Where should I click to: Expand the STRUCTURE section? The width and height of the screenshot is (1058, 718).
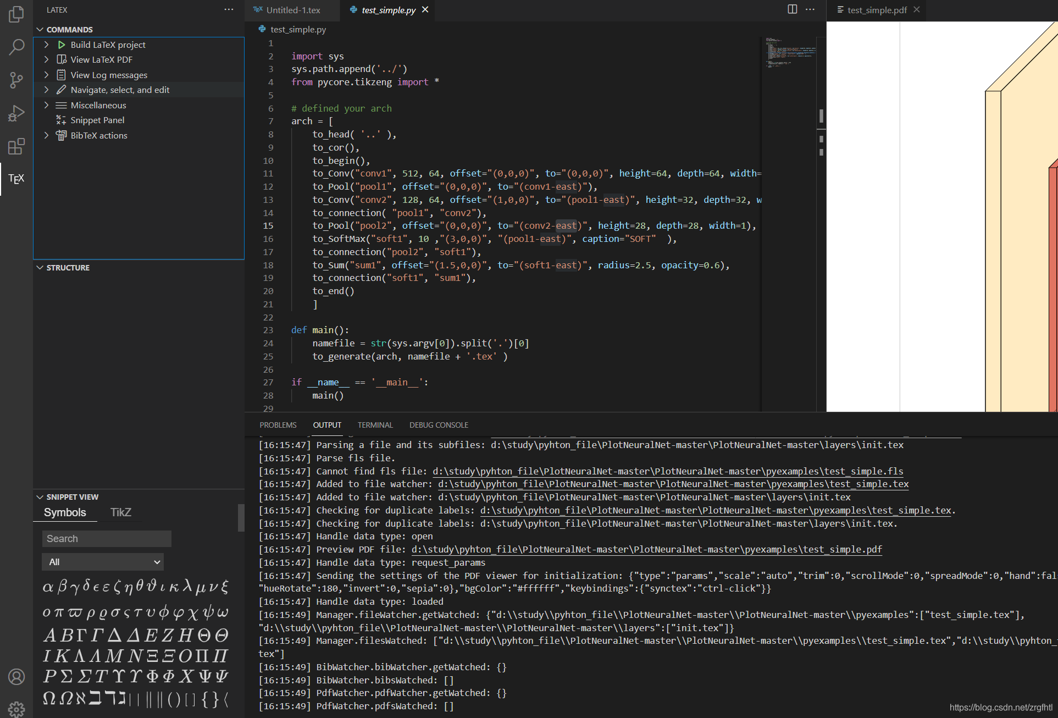click(x=67, y=268)
